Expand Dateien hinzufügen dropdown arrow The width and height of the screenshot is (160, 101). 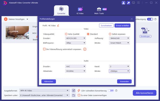[x=27, y=19]
